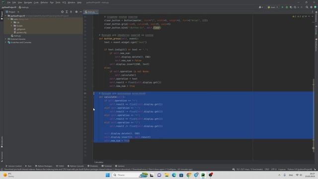Open PyCharm icon in the taskbar

tap(203, 175)
